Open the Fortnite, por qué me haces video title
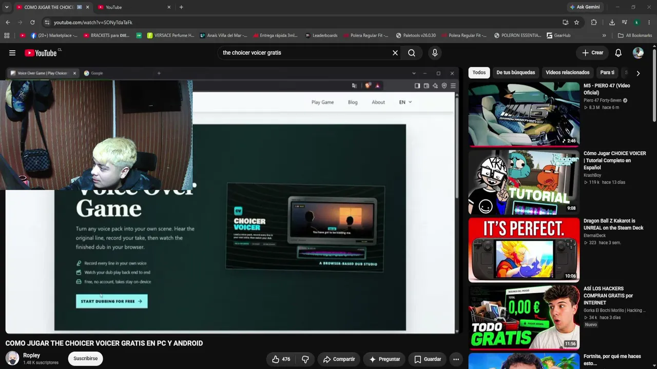This screenshot has width=657, height=369. coord(612,360)
